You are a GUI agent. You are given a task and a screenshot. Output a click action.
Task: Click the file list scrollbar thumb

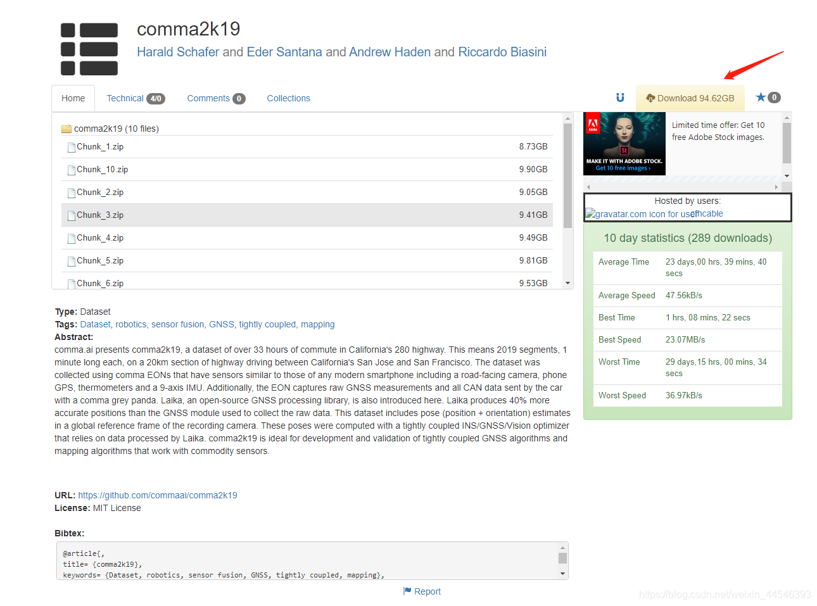(x=567, y=175)
